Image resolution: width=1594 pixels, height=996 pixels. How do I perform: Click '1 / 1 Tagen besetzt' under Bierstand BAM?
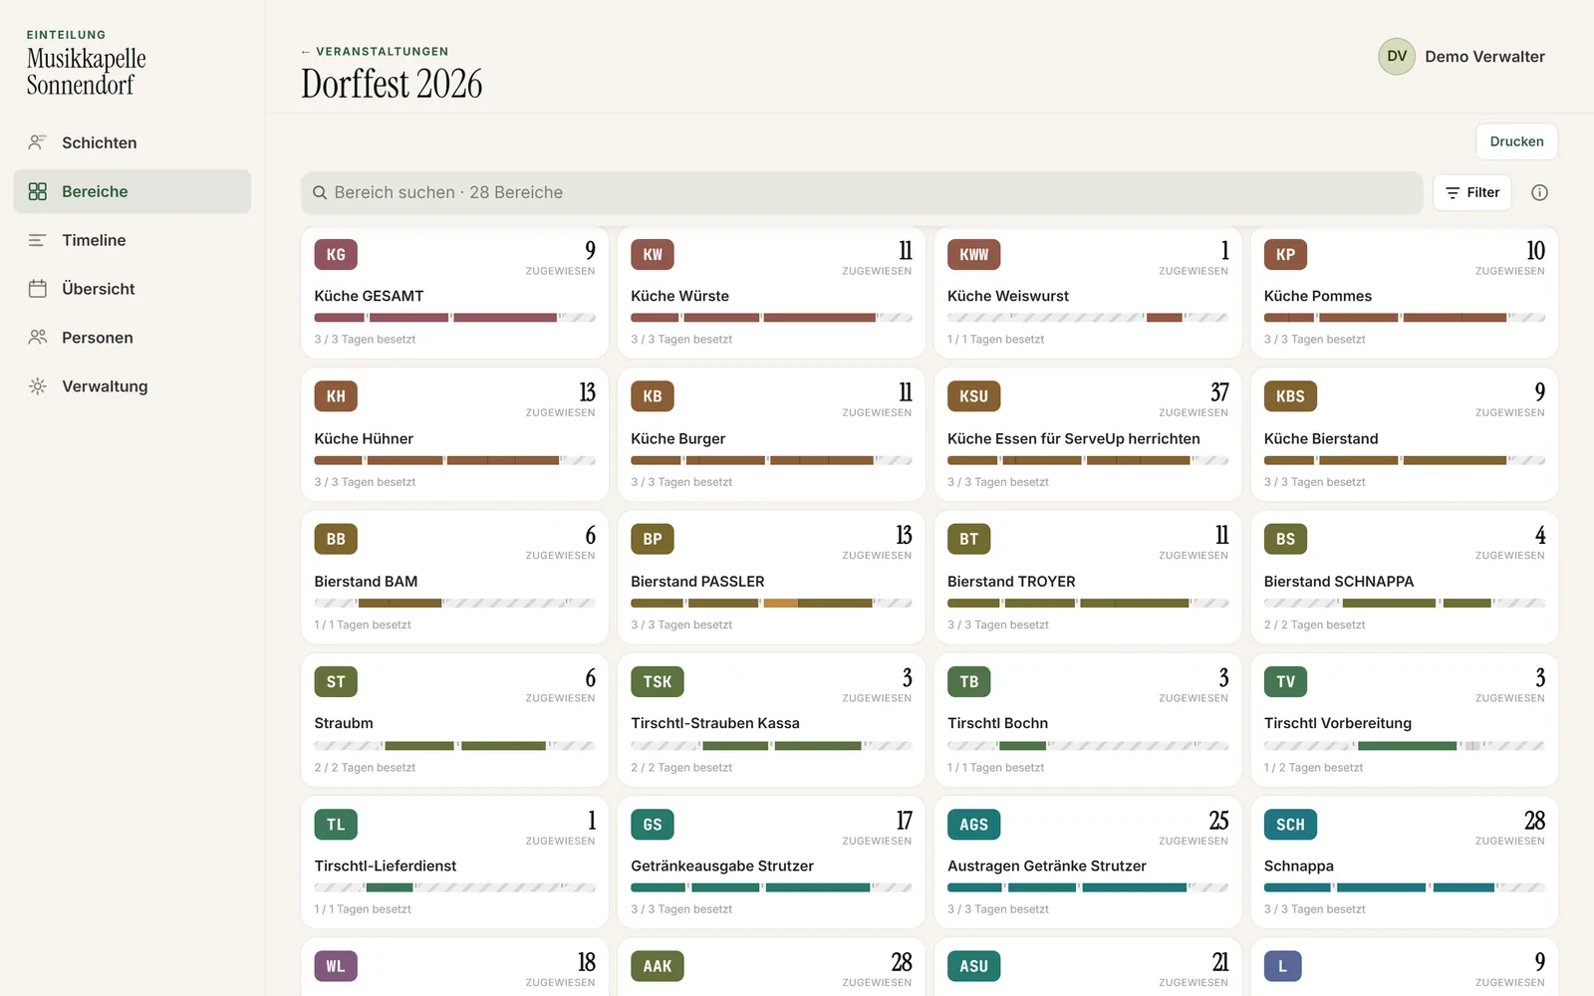pos(363,624)
